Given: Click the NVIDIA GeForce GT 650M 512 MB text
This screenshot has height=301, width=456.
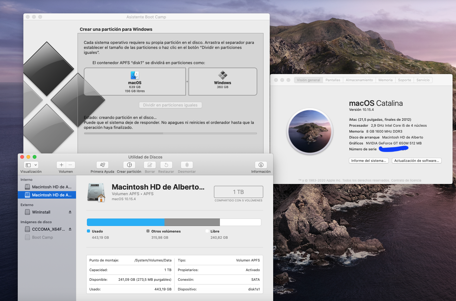Looking at the screenshot, I should [394, 143].
